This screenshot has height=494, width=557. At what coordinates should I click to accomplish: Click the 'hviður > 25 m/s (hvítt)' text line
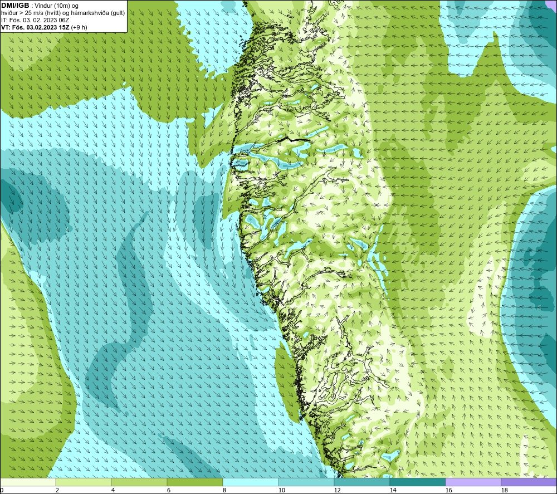(63, 13)
